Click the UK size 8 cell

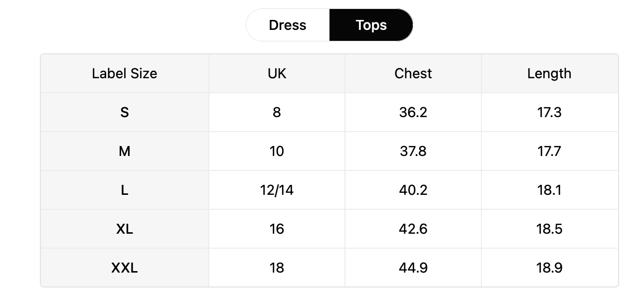pyautogui.click(x=277, y=112)
